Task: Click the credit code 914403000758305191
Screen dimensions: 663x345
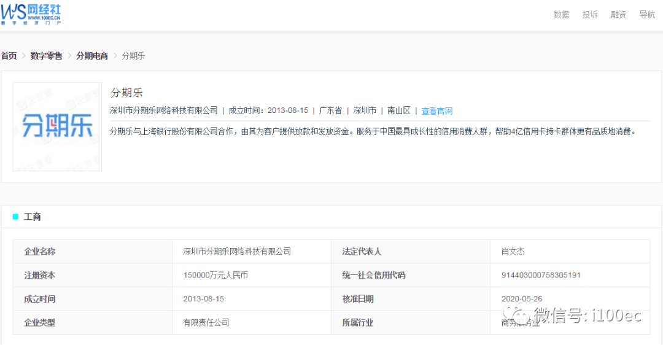Action: click(541, 275)
